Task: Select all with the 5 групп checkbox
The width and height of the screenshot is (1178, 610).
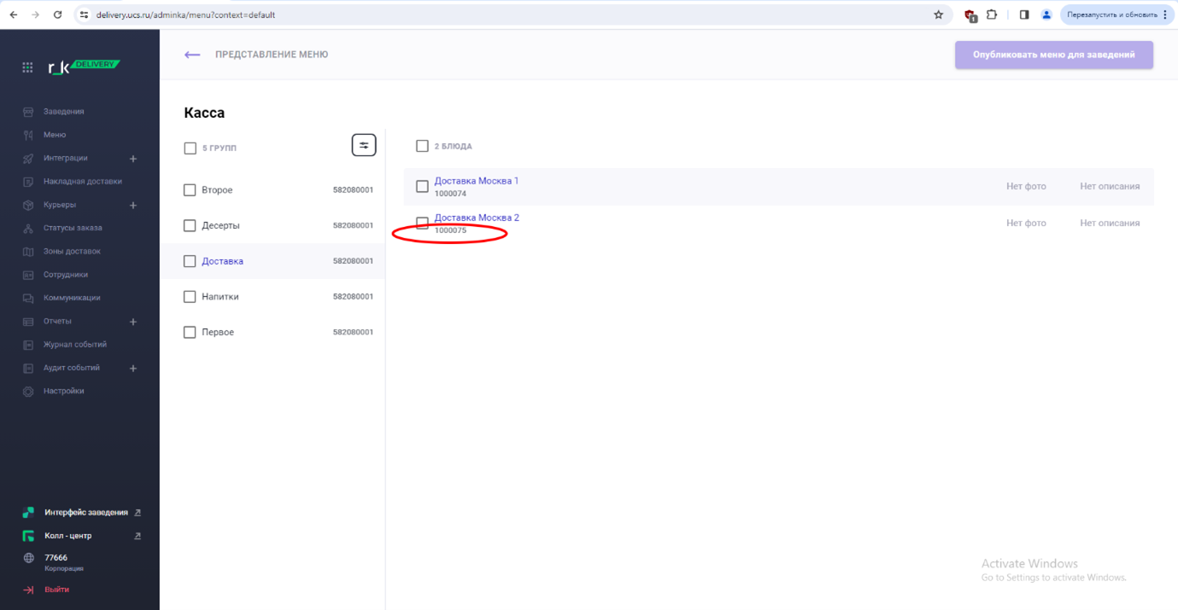Action: pos(190,148)
